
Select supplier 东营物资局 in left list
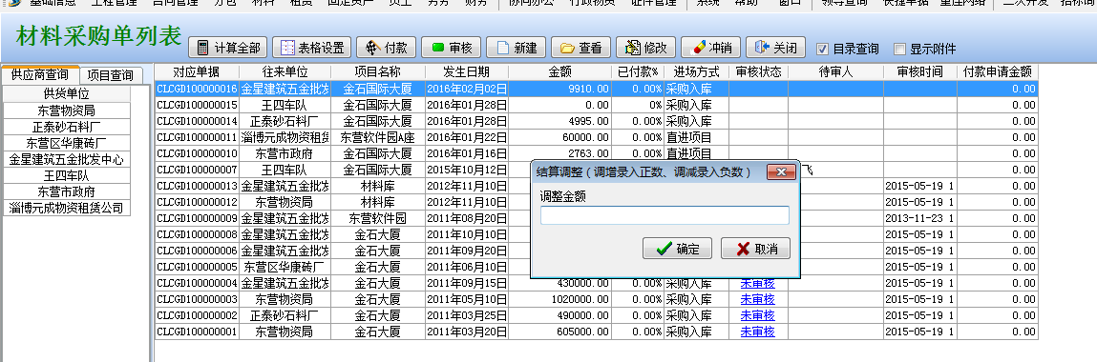coord(67,111)
